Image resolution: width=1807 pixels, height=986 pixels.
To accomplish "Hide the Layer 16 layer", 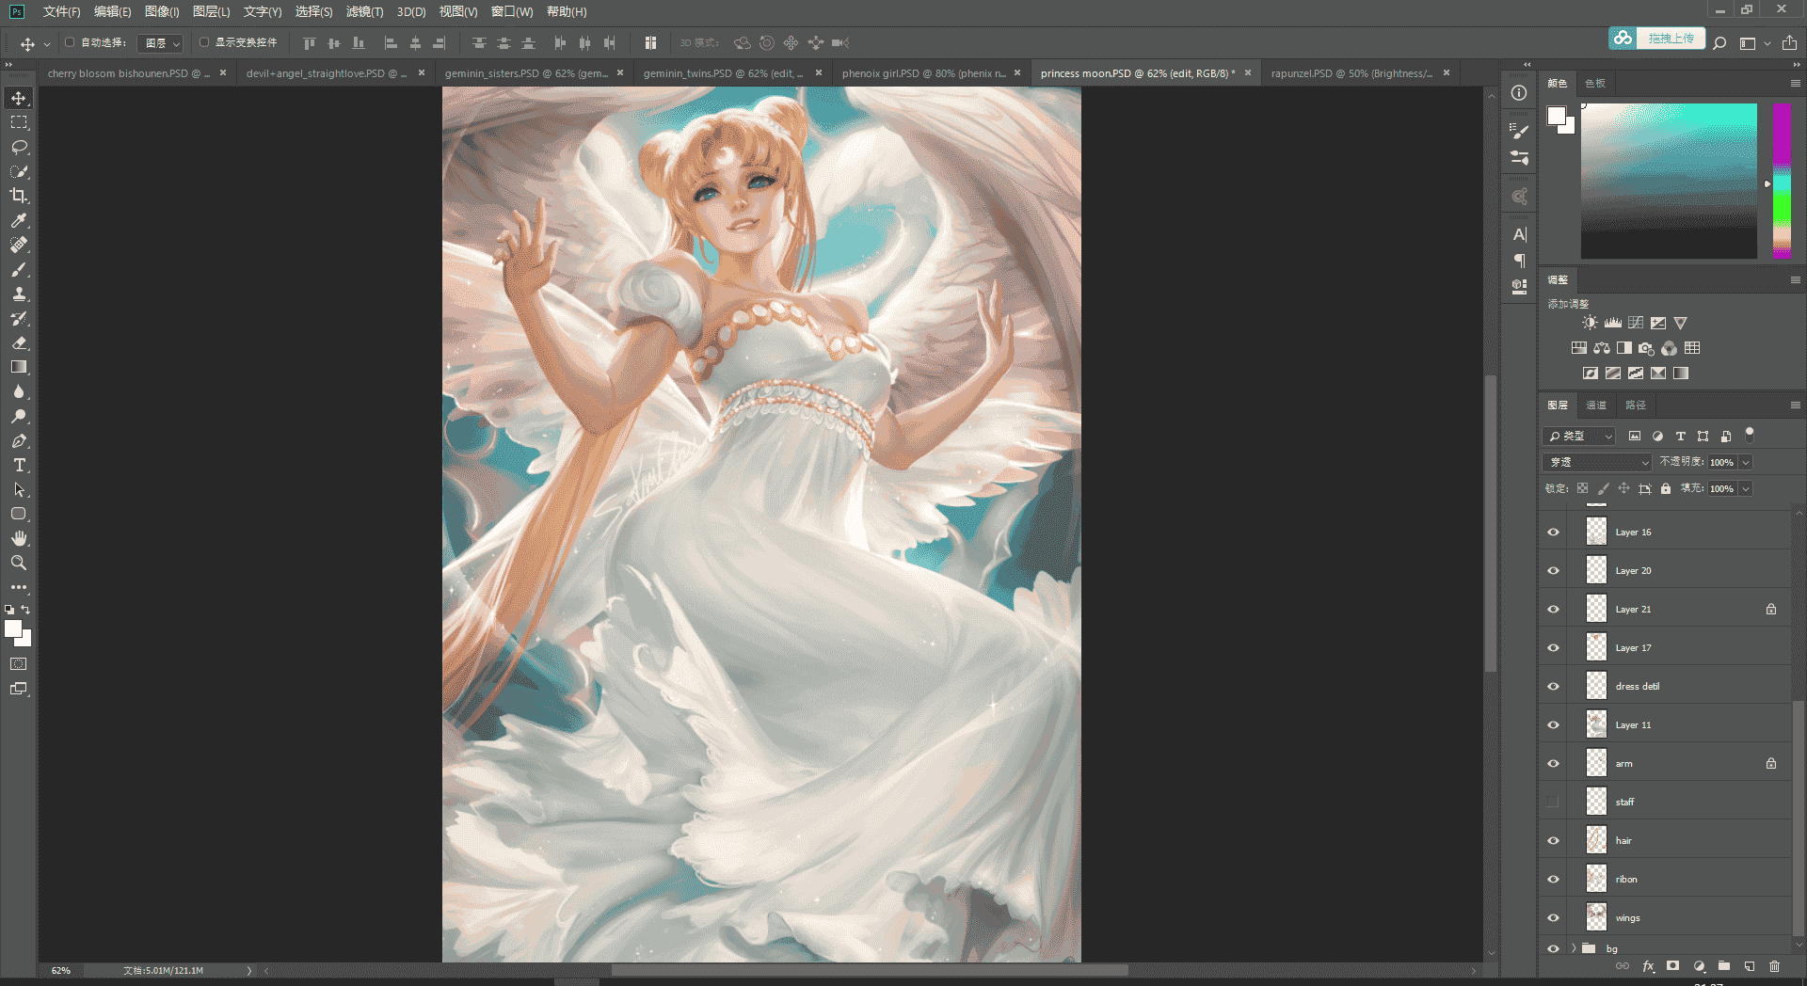I will coord(1553,533).
